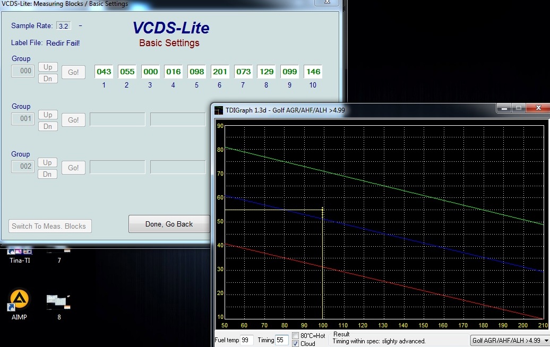Viewport: 550px width, 347px height.
Task: Click the yellow marker point on the graph
Action: click(322, 210)
